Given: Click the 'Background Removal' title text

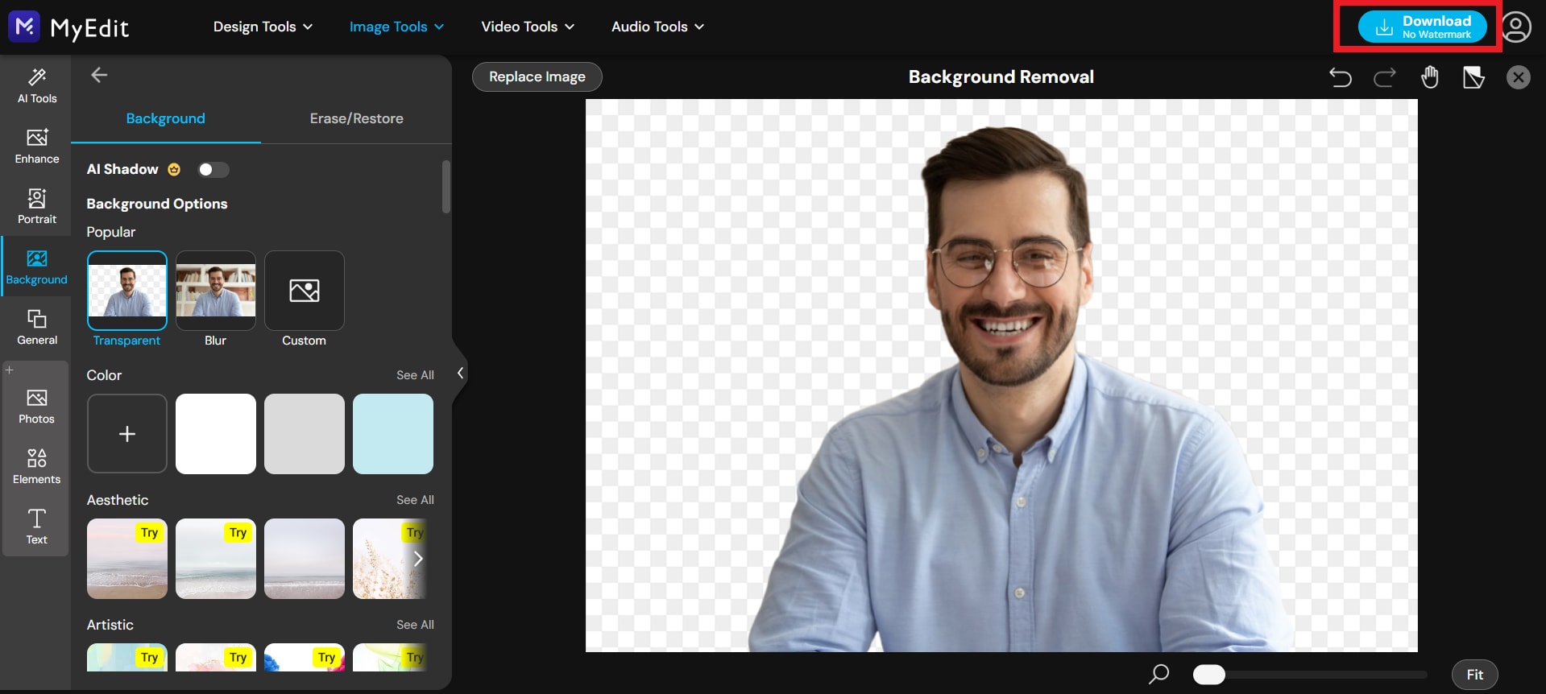Looking at the screenshot, I should tap(1001, 76).
